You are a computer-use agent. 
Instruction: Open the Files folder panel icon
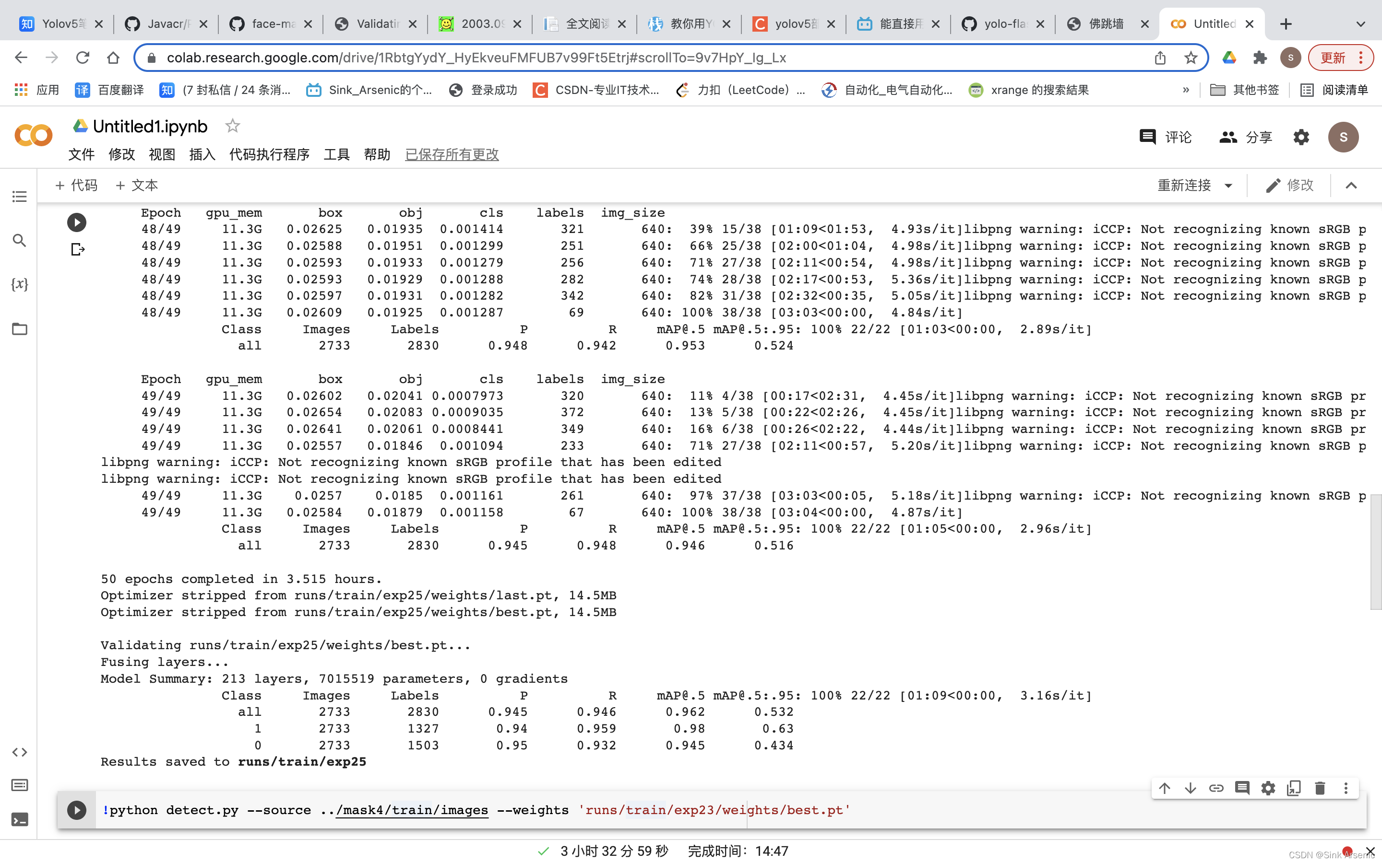(x=19, y=329)
